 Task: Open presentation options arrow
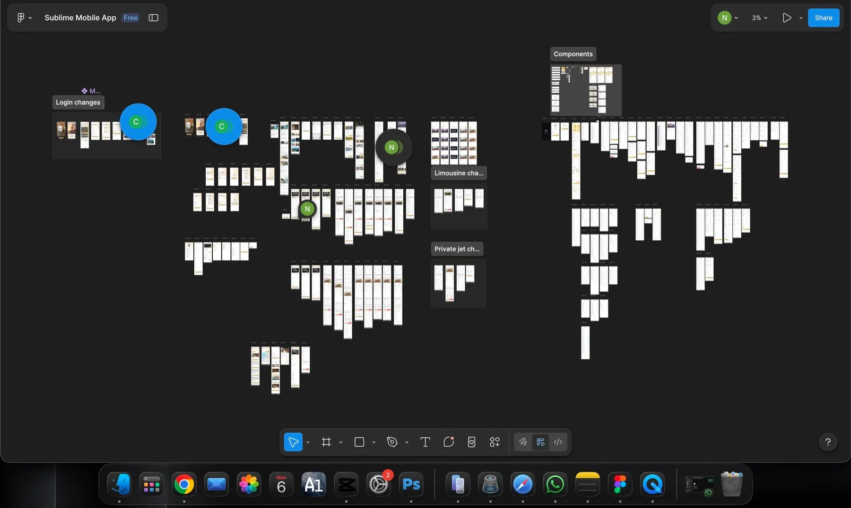point(801,18)
